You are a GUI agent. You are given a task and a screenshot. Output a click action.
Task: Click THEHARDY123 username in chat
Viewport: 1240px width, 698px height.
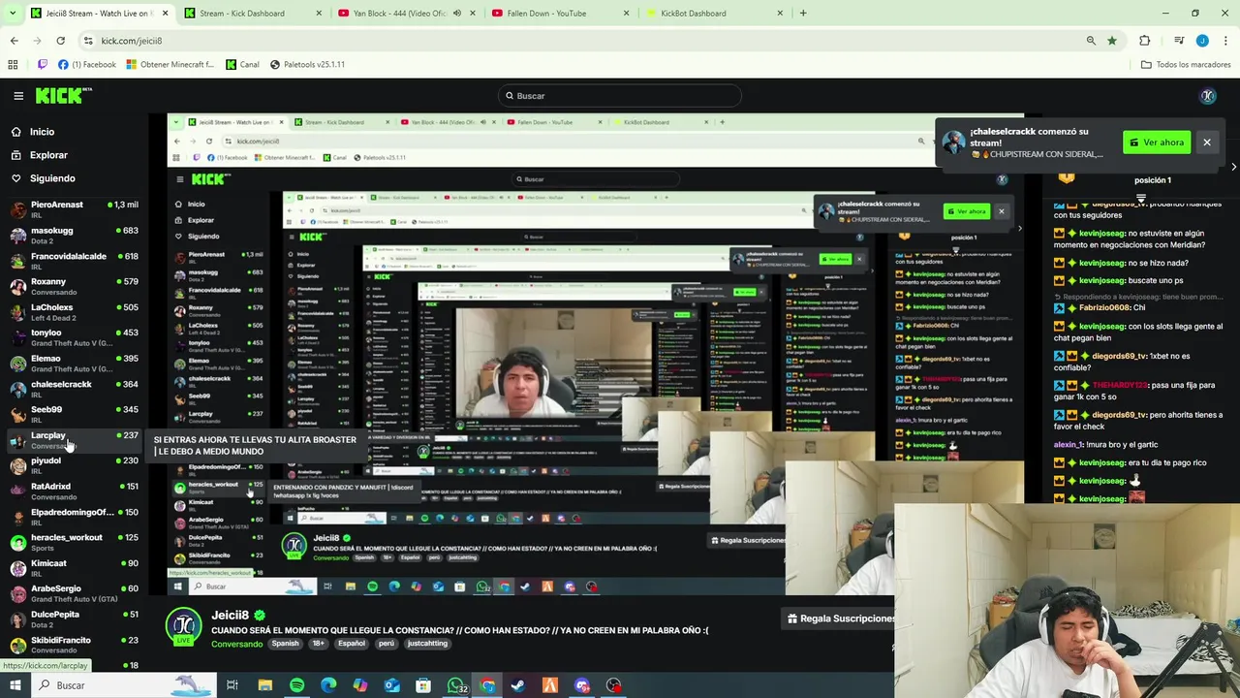1120,386
